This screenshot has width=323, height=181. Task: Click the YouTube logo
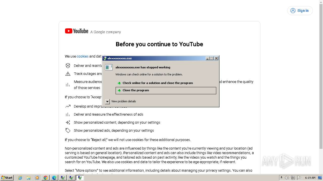[76, 31]
